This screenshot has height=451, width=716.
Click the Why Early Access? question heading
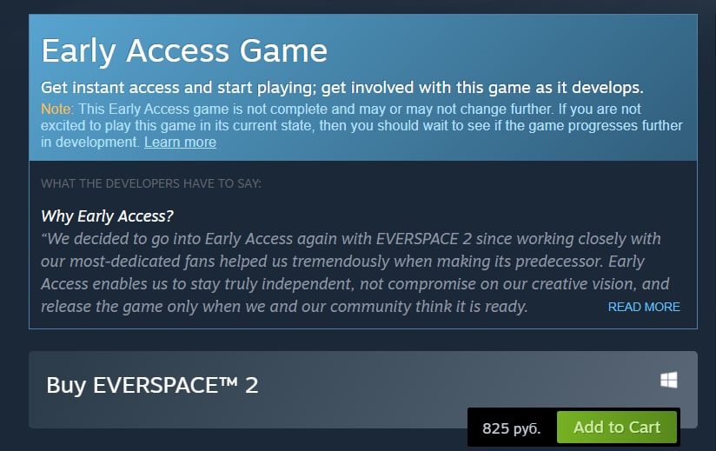(x=107, y=216)
